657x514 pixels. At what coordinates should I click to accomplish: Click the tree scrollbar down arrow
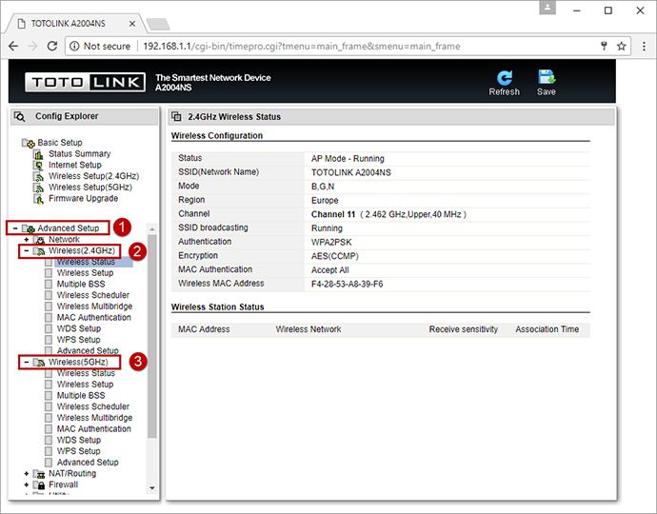pos(152,488)
